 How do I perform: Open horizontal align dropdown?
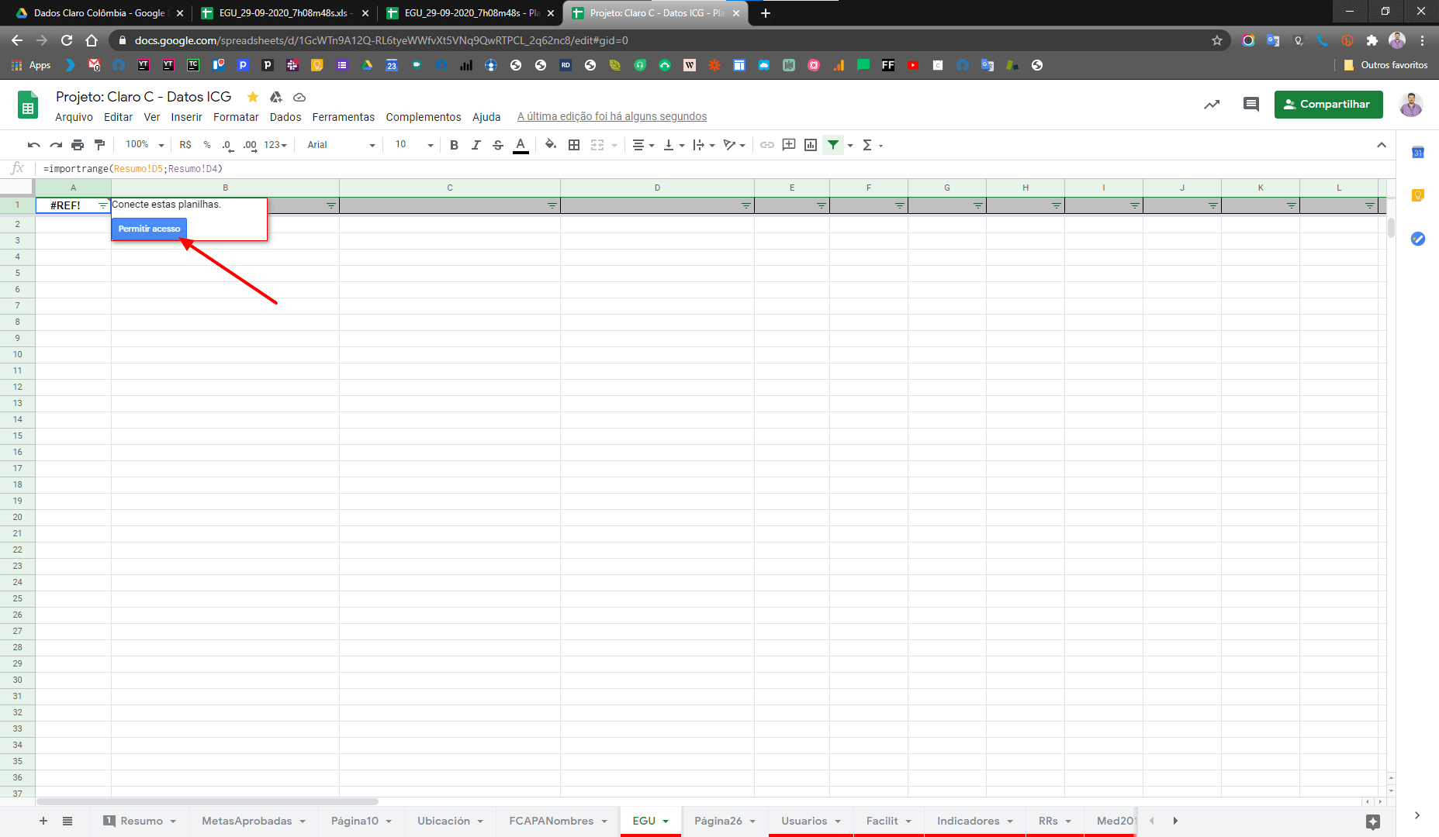point(643,145)
